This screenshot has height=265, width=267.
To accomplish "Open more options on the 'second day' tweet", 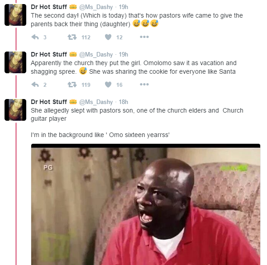I will click(x=144, y=37).
